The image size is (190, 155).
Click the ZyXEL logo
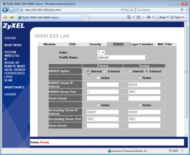pyautogui.click(x=14, y=26)
